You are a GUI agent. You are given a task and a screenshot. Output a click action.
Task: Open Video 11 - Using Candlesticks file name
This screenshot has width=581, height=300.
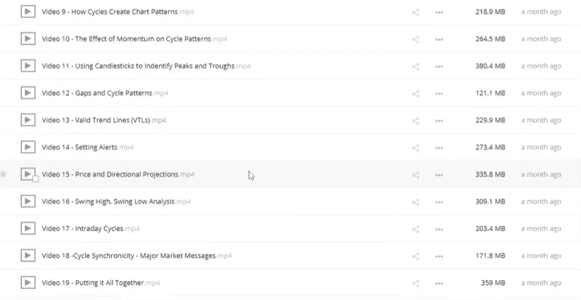click(x=146, y=66)
